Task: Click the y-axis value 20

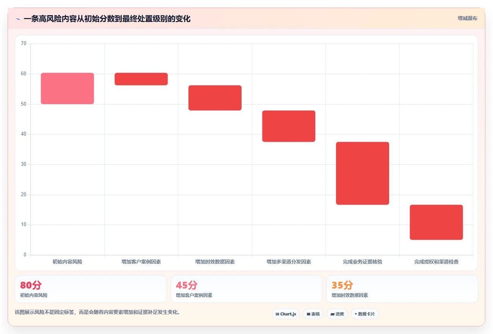Action: click(24, 195)
